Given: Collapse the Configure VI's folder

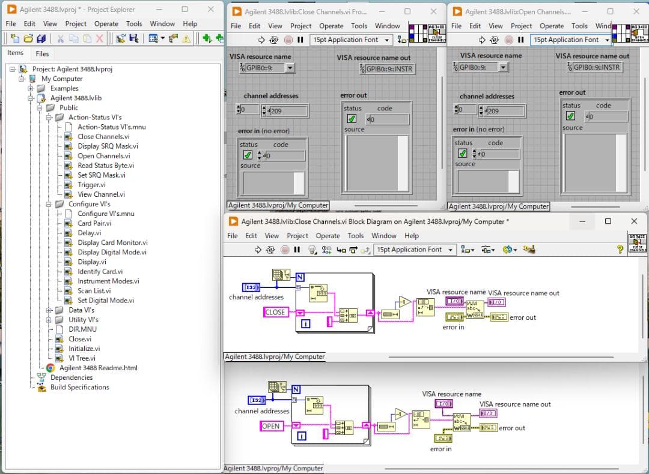Looking at the screenshot, I should pos(50,204).
